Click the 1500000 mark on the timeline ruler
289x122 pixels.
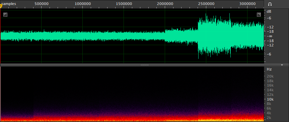124,4
